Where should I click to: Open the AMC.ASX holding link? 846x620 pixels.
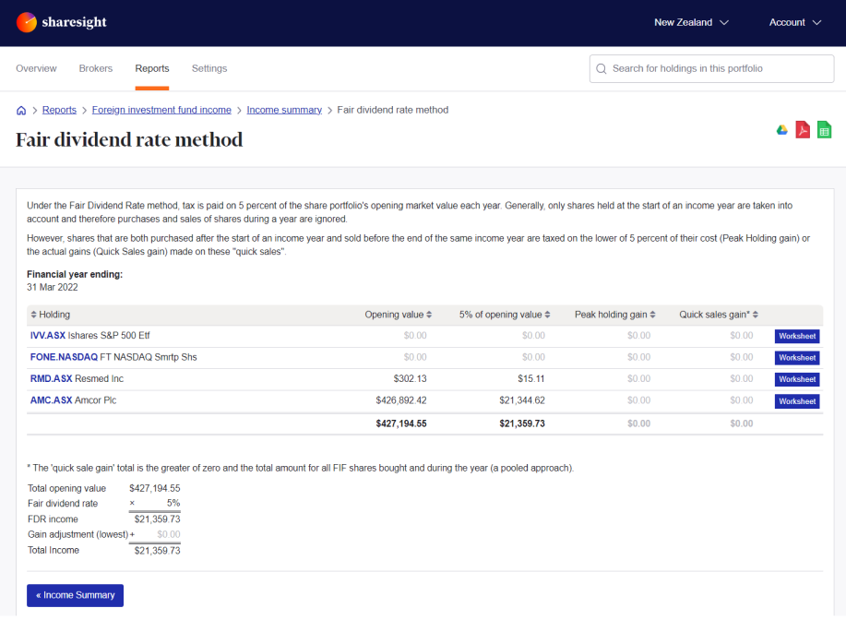52,400
